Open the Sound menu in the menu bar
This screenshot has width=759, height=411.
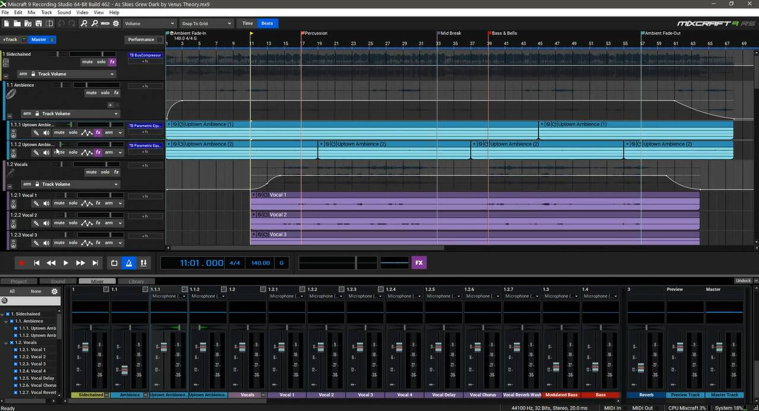pos(64,12)
